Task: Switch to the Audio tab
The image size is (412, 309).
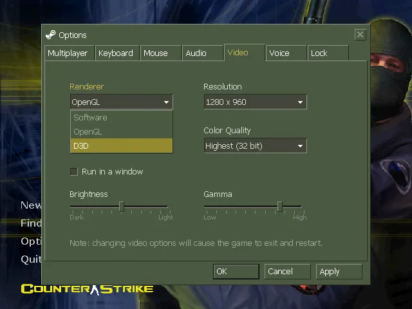Action: point(196,53)
